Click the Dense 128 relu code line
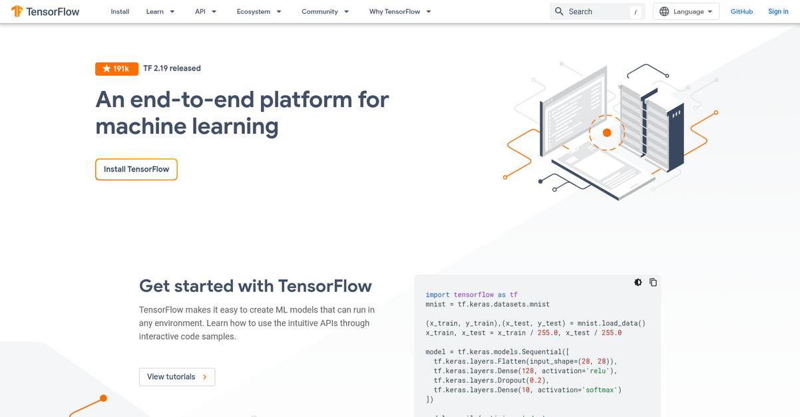 pos(526,371)
